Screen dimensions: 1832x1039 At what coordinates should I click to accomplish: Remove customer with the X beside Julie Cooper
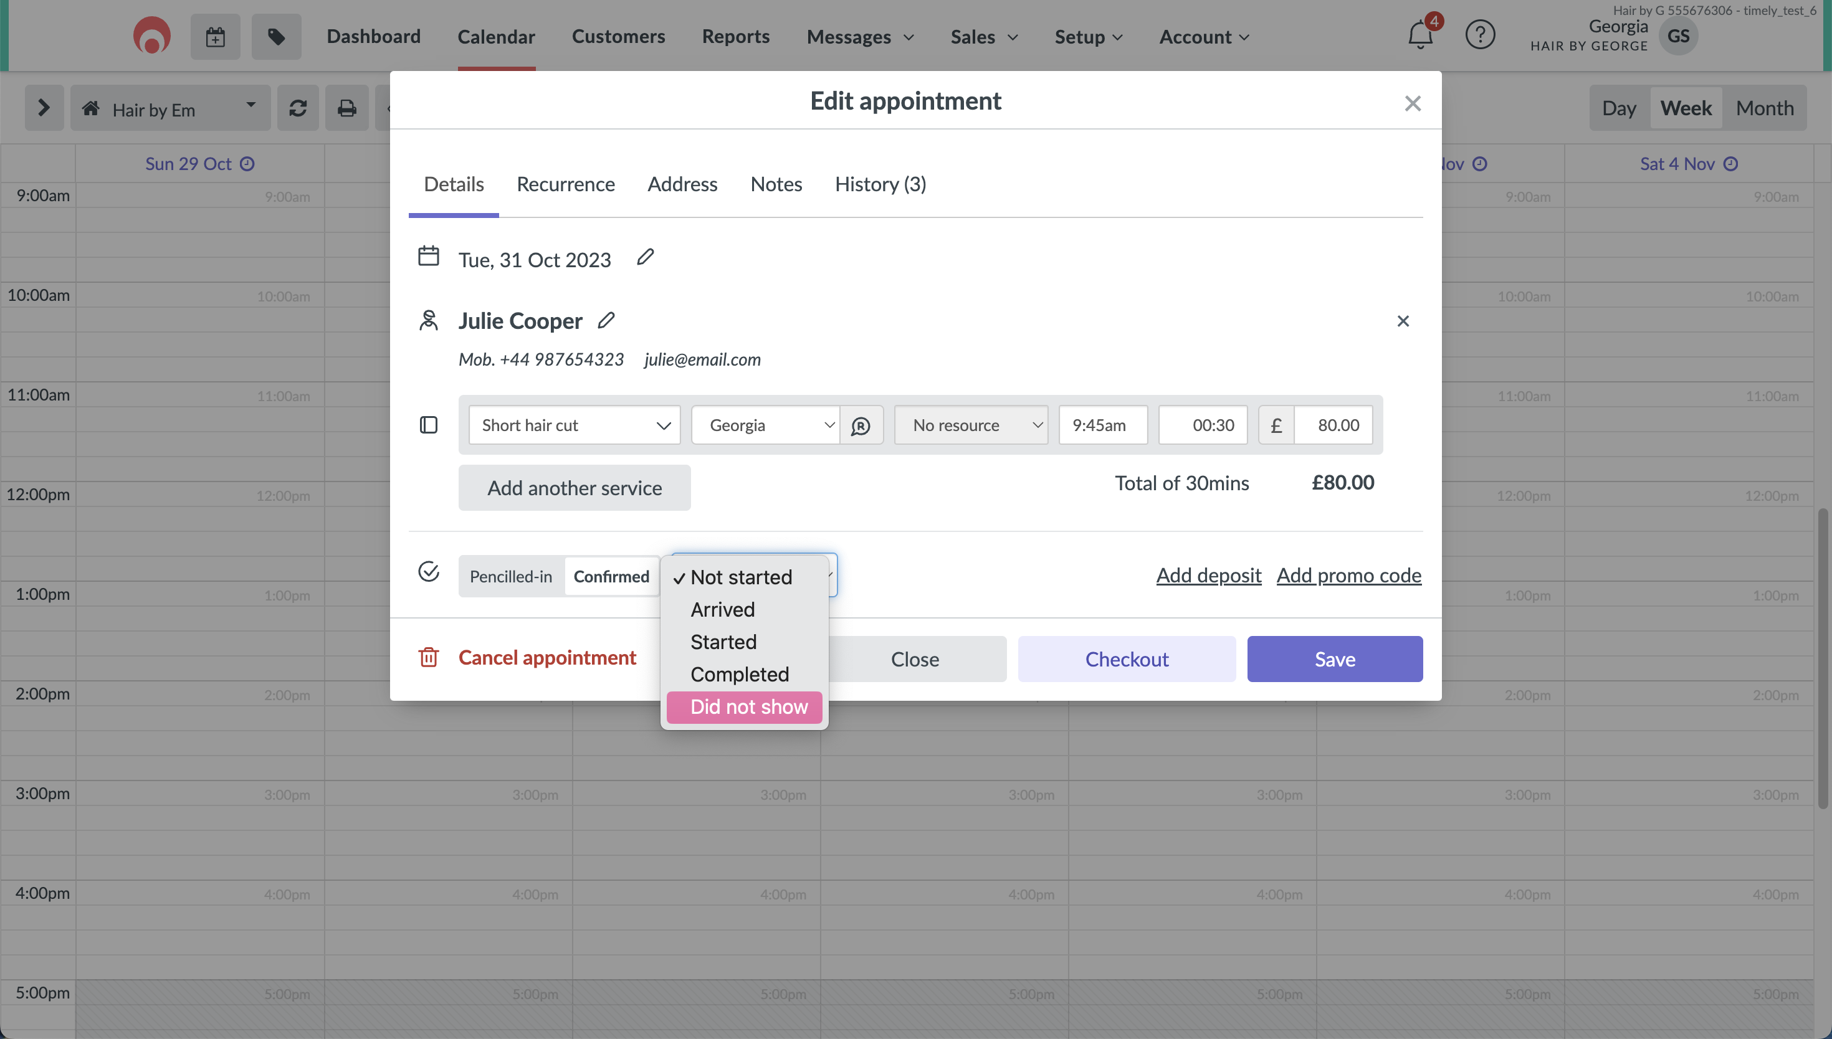coord(1403,321)
